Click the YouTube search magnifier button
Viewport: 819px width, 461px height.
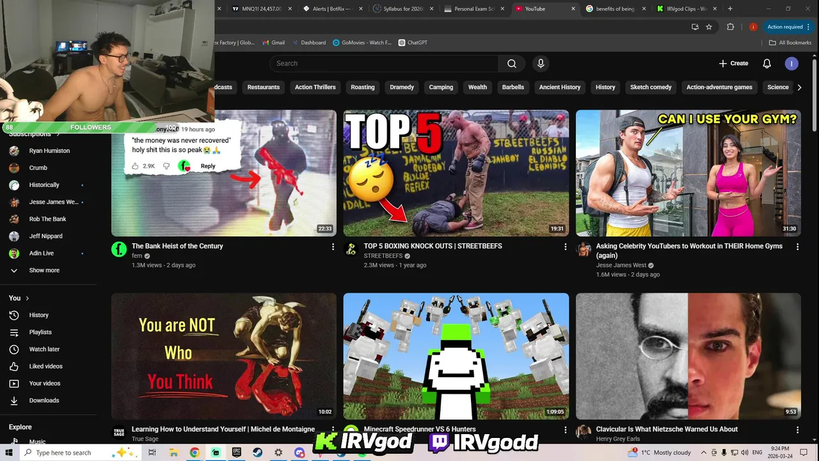512,63
